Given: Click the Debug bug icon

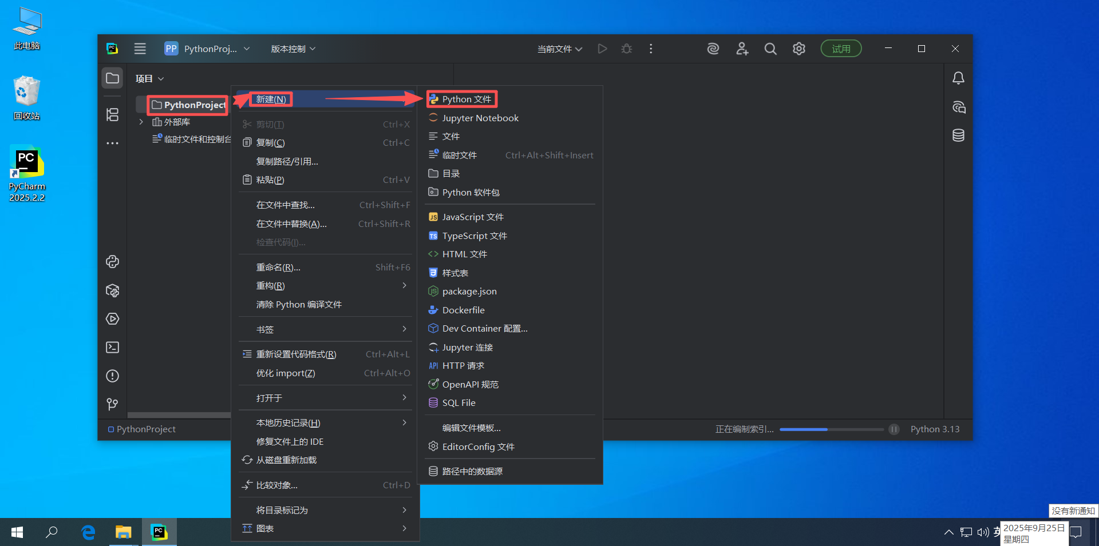Looking at the screenshot, I should click(x=627, y=49).
